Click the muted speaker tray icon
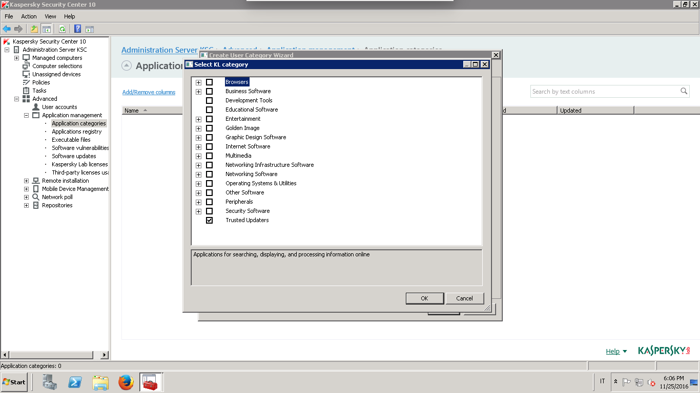This screenshot has height=393, width=700. click(651, 382)
